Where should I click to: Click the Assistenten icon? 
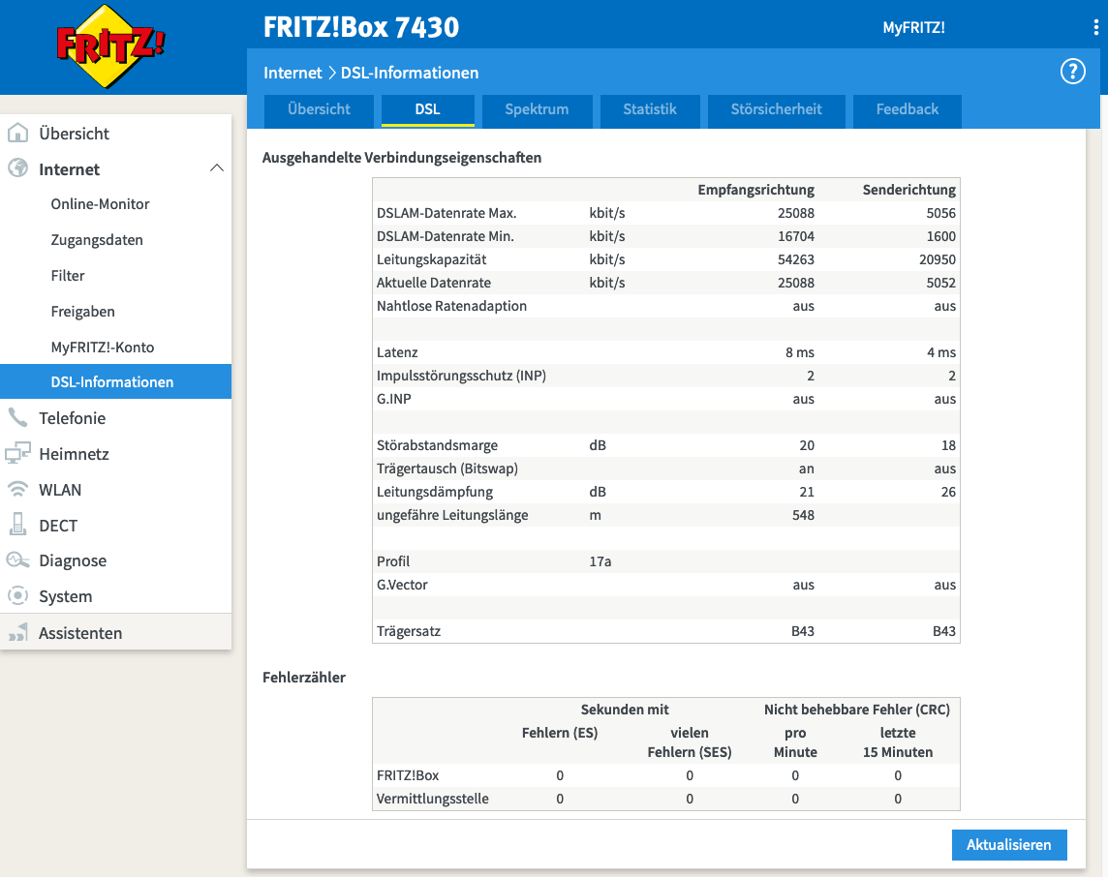[x=17, y=632]
